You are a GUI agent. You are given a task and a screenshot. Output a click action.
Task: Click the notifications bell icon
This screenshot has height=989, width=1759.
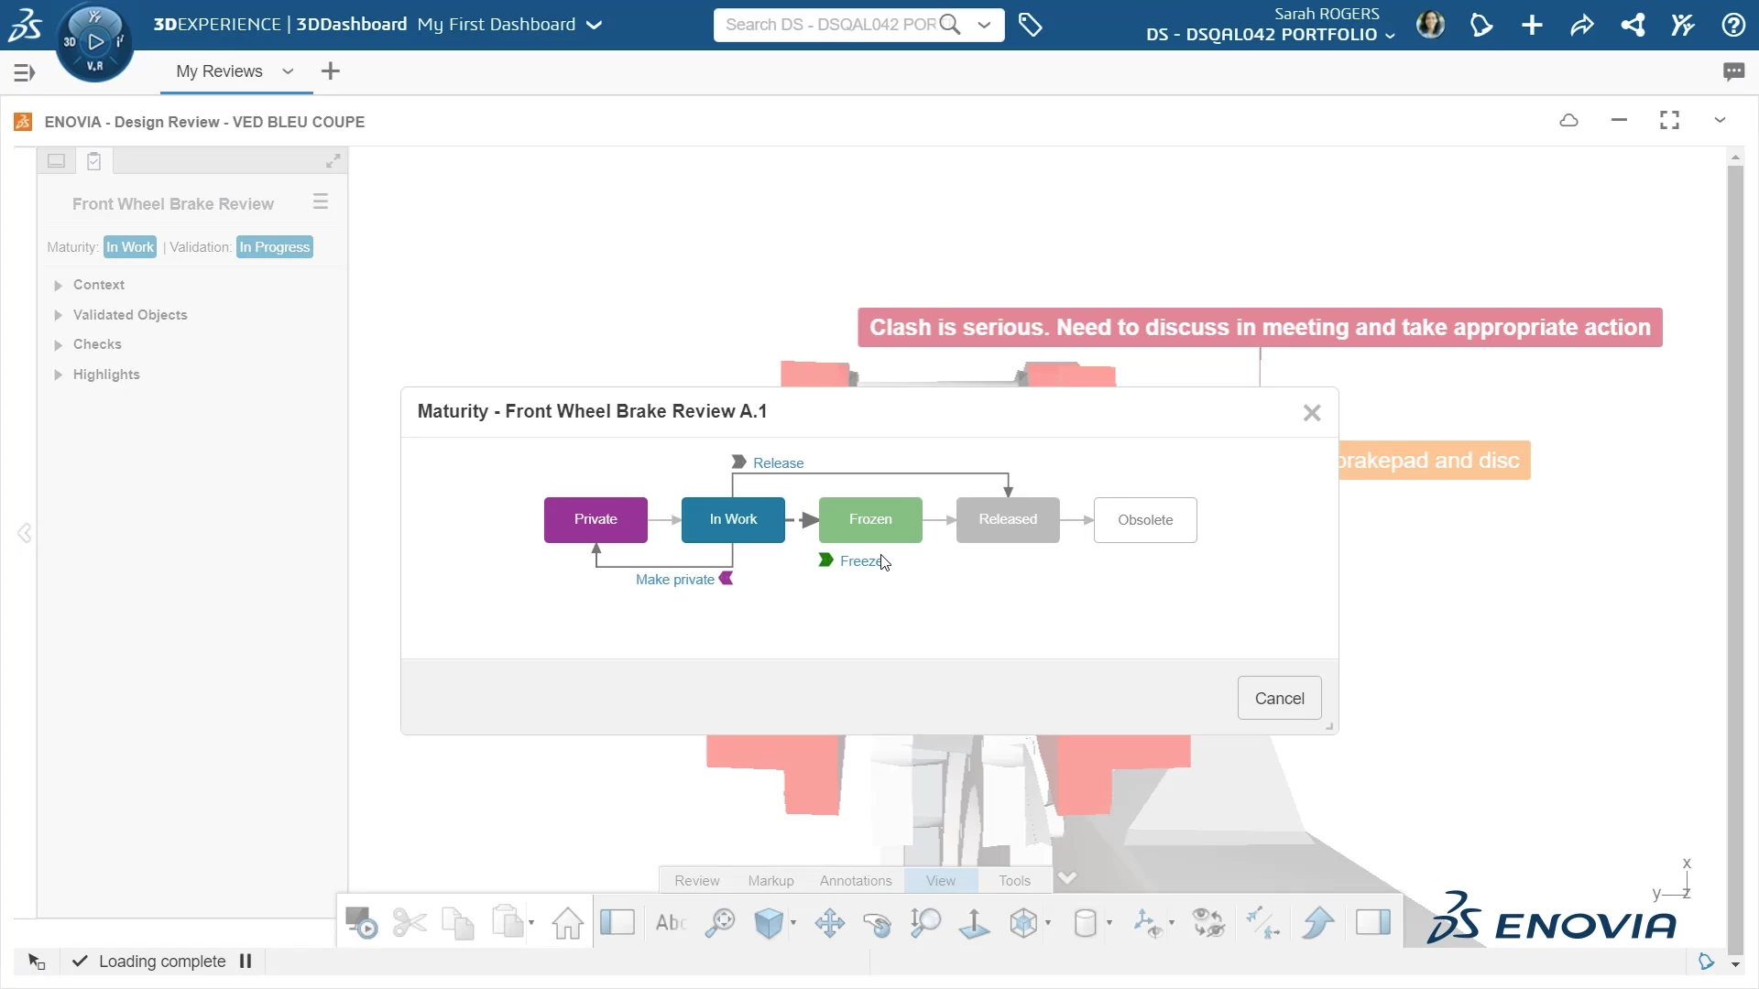click(x=1481, y=25)
